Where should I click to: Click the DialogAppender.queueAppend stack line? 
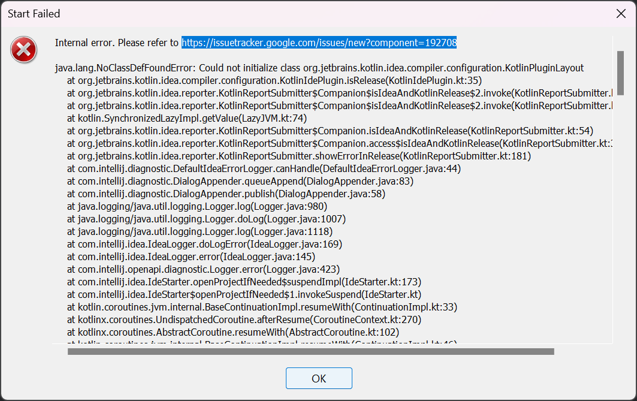(x=240, y=181)
